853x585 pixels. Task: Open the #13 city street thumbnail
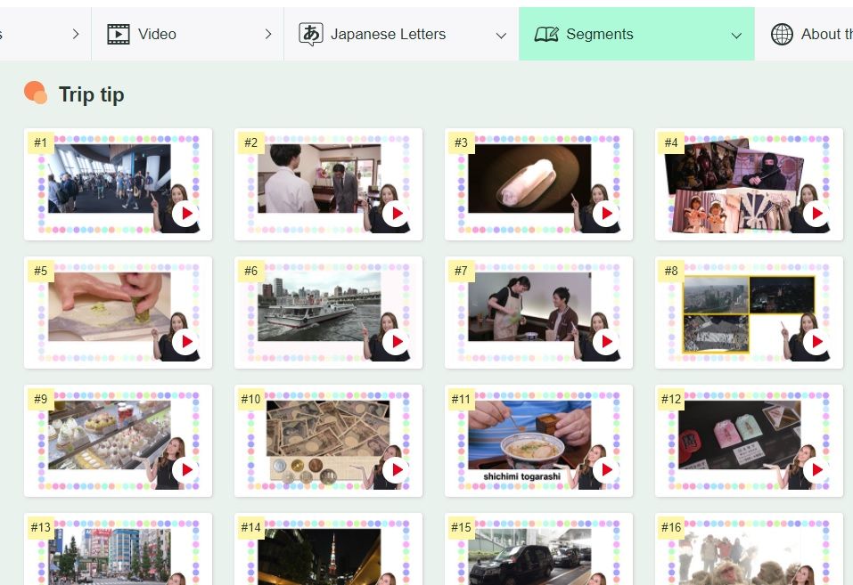tap(118, 549)
